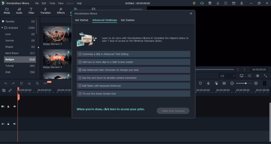This screenshot has width=271, height=144.
Task: Toggle lock on video track 1
Action: coord(8,107)
